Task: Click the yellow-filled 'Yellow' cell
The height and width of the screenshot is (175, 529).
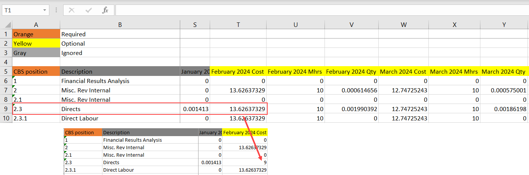Action: point(36,43)
